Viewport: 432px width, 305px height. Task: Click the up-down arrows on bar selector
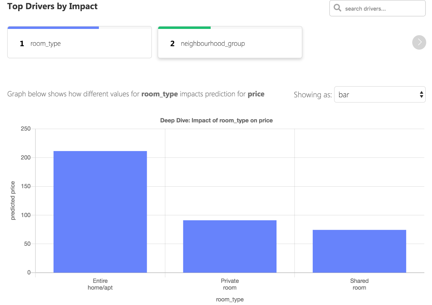[x=421, y=94]
